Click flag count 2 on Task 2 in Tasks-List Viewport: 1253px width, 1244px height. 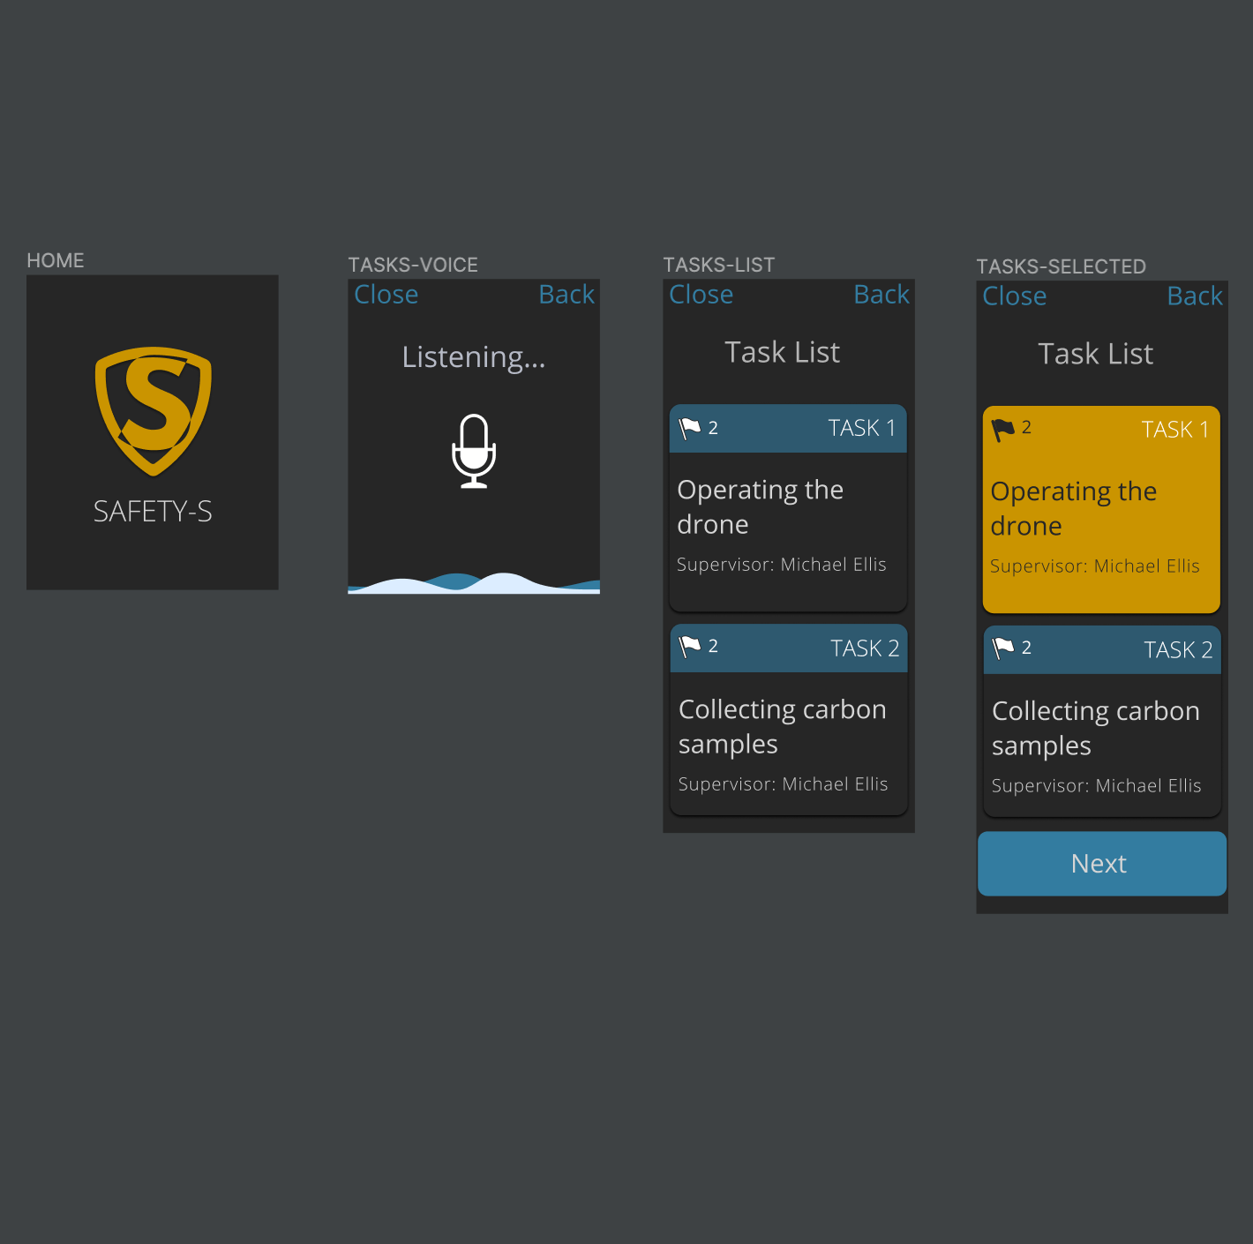point(713,646)
